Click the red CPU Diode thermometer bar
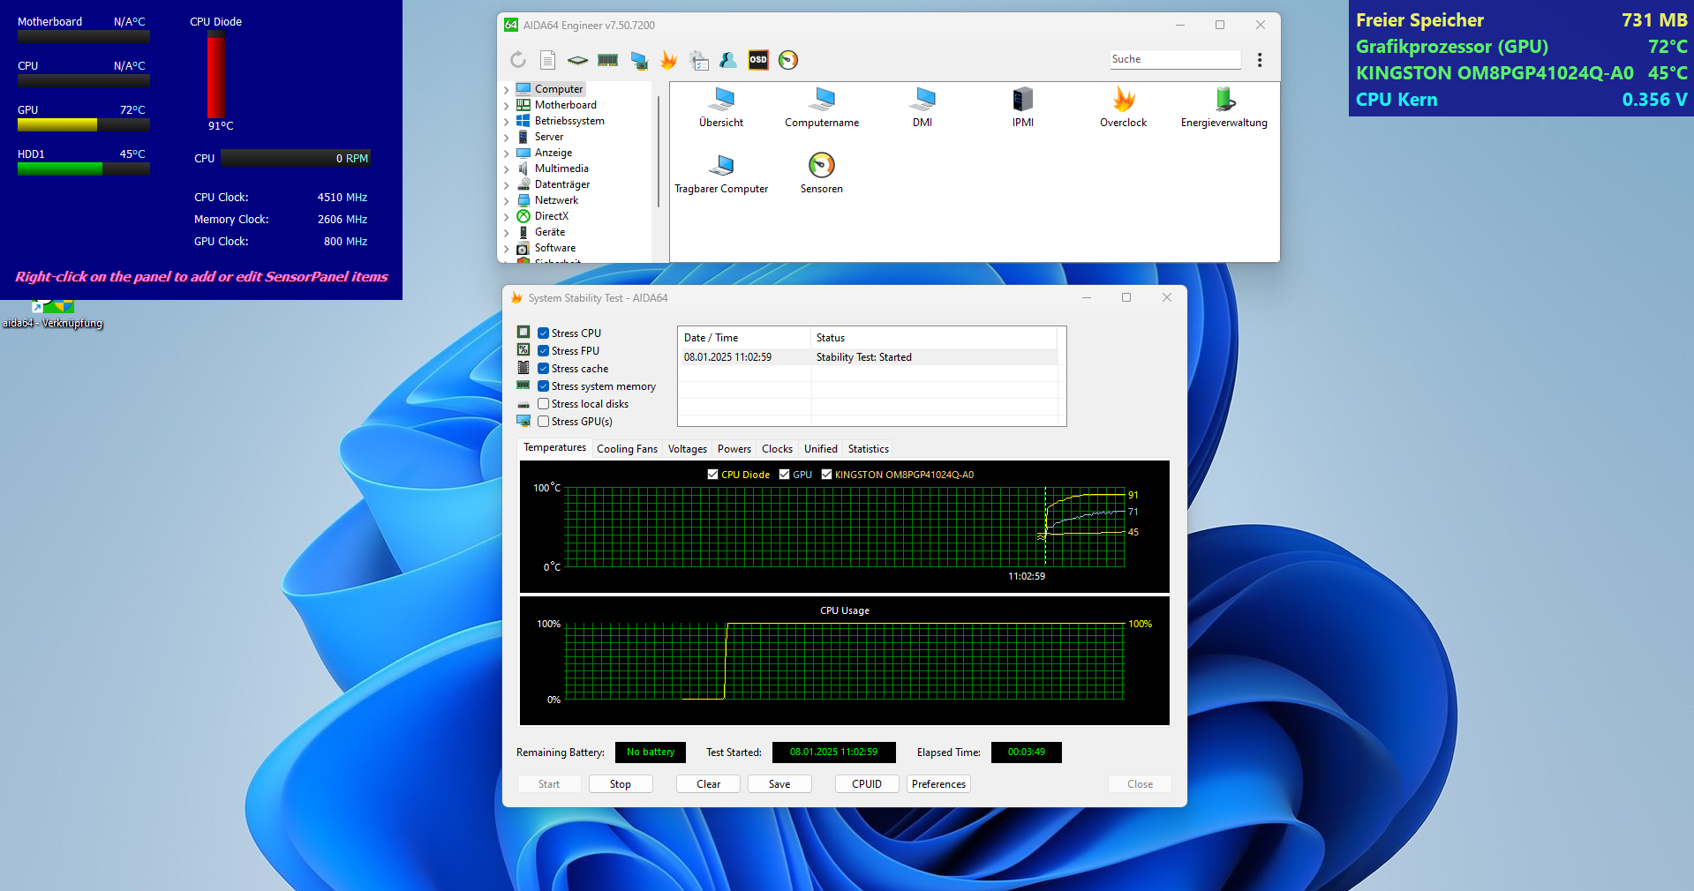This screenshot has width=1694, height=891. click(x=216, y=74)
